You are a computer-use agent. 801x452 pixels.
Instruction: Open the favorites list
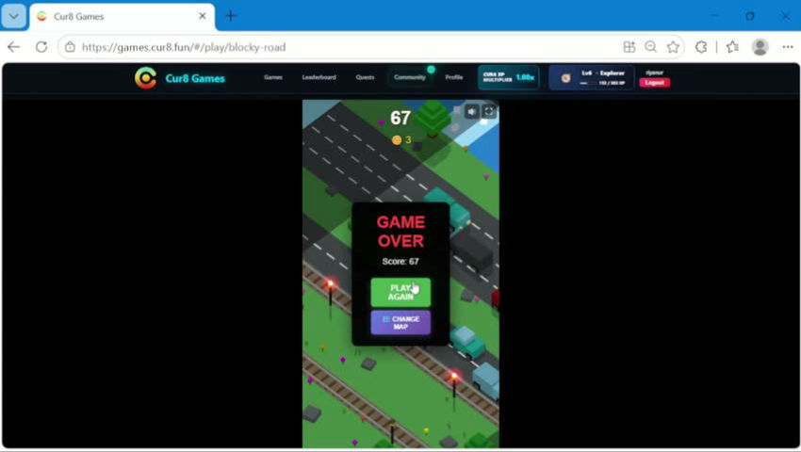coord(732,47)
